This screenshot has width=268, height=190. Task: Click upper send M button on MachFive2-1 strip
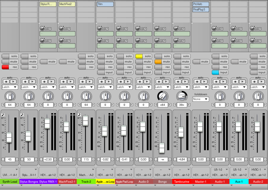click(x=66, y=29)
